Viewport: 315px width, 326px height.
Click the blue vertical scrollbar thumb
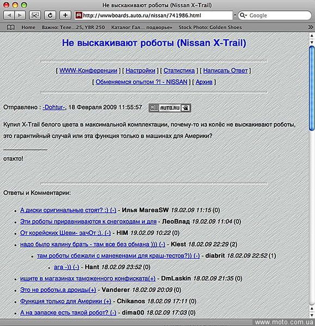click(312, 88)
